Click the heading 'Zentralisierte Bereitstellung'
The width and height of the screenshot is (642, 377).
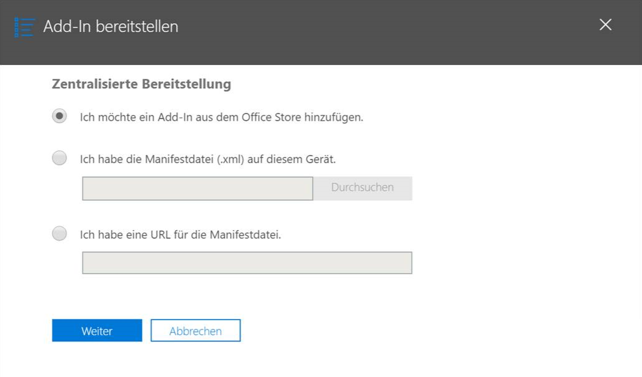(141, 84)
